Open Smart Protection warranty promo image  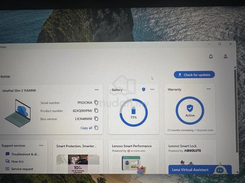coord(78,164)
